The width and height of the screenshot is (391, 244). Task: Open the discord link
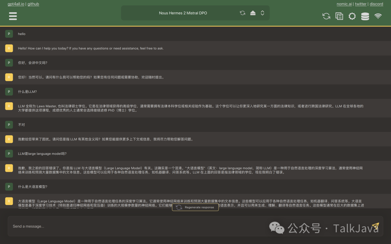[x=376, y=4]
